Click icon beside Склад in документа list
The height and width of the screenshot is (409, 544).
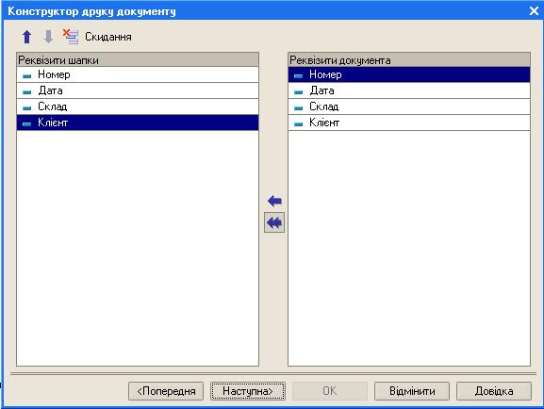tap(298, 107)
